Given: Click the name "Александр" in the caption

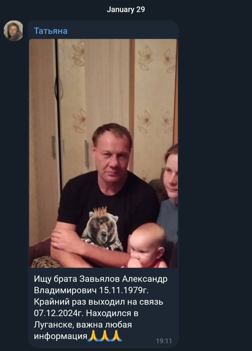Looking at the screenshot, I should point(145,279).
